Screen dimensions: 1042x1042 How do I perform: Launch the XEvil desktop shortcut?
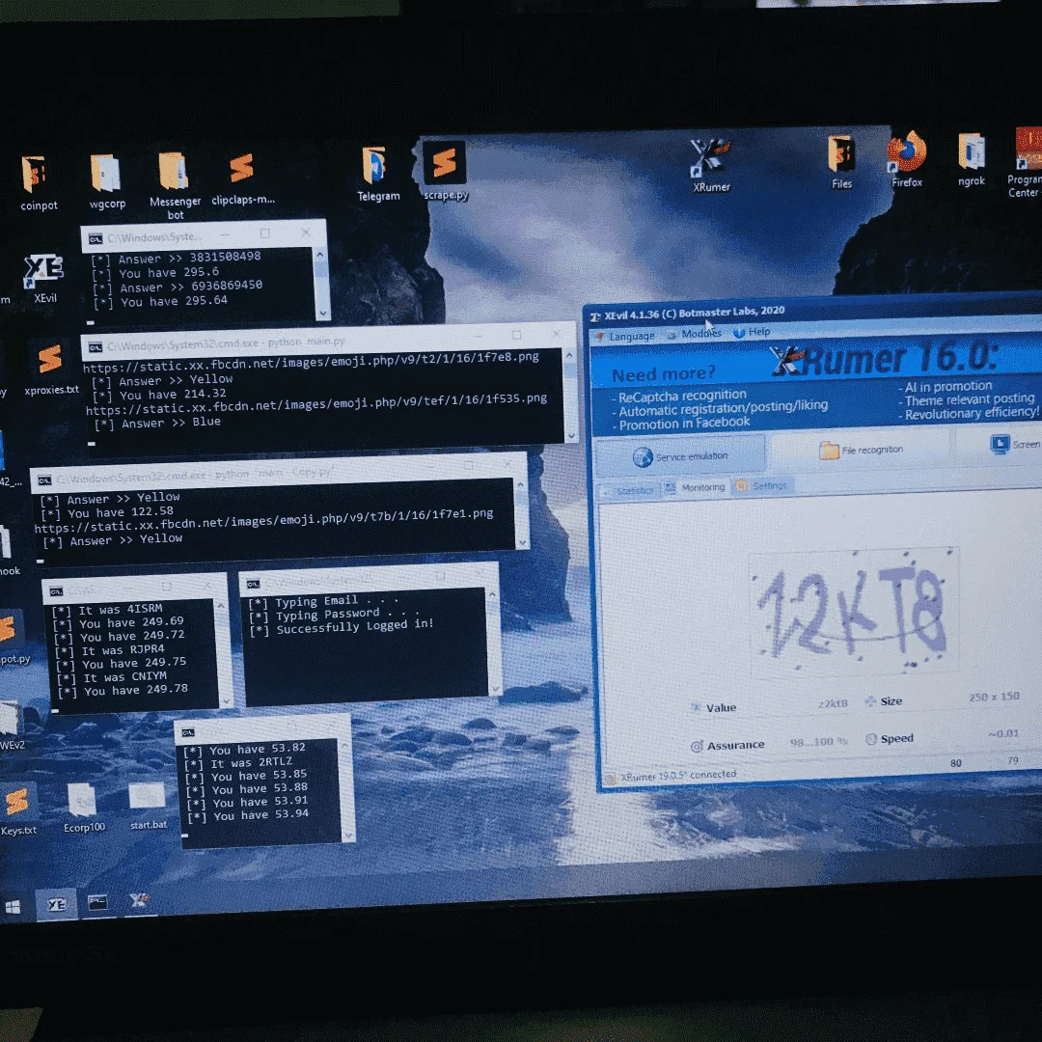click(43, 278)
